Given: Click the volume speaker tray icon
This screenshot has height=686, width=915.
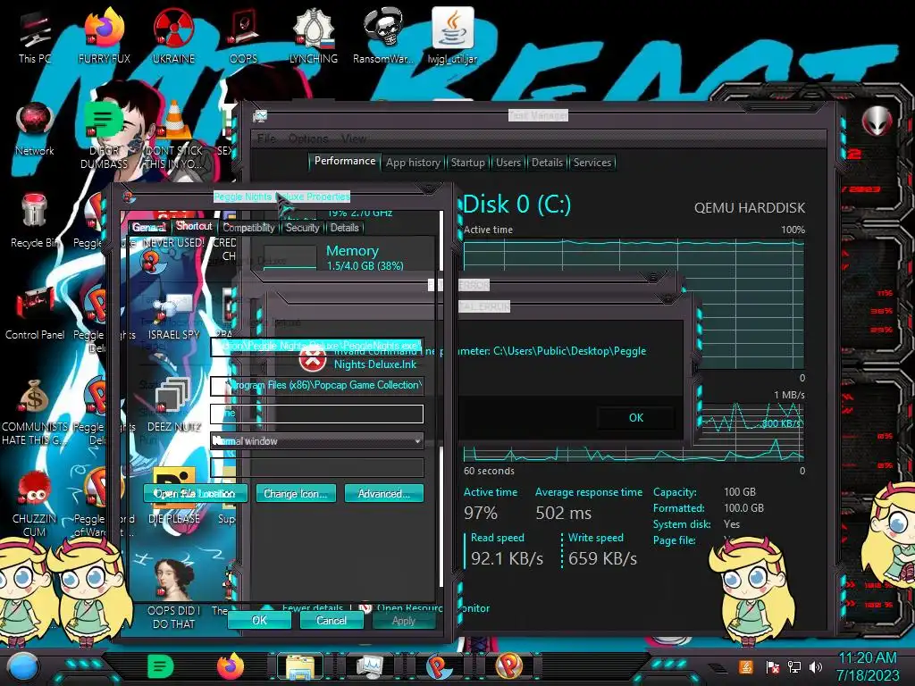Looking at the screenshot, I should (x=816, y=666).
